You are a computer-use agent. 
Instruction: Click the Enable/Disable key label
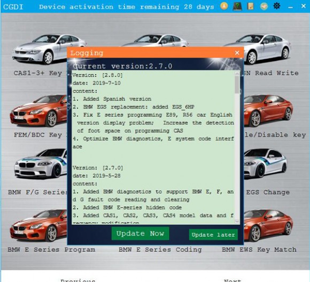pos(275,135)
